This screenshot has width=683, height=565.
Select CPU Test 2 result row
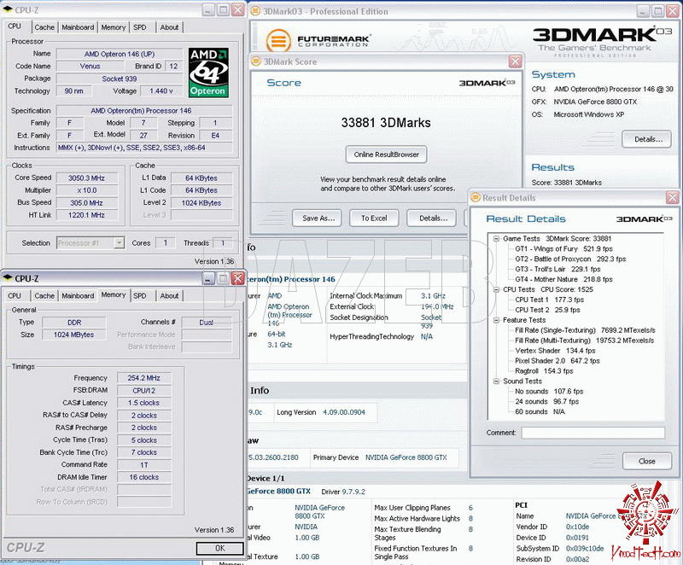pyautogui.click(x=547, y=310)
